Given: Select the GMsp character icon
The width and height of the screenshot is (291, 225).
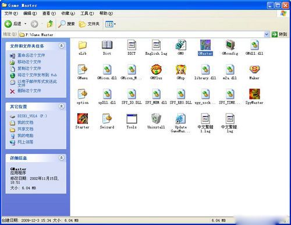Looking at the screenshot, I should [x=181, y=69].
